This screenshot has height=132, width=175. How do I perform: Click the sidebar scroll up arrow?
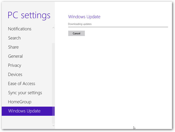(x=53, y=28)
